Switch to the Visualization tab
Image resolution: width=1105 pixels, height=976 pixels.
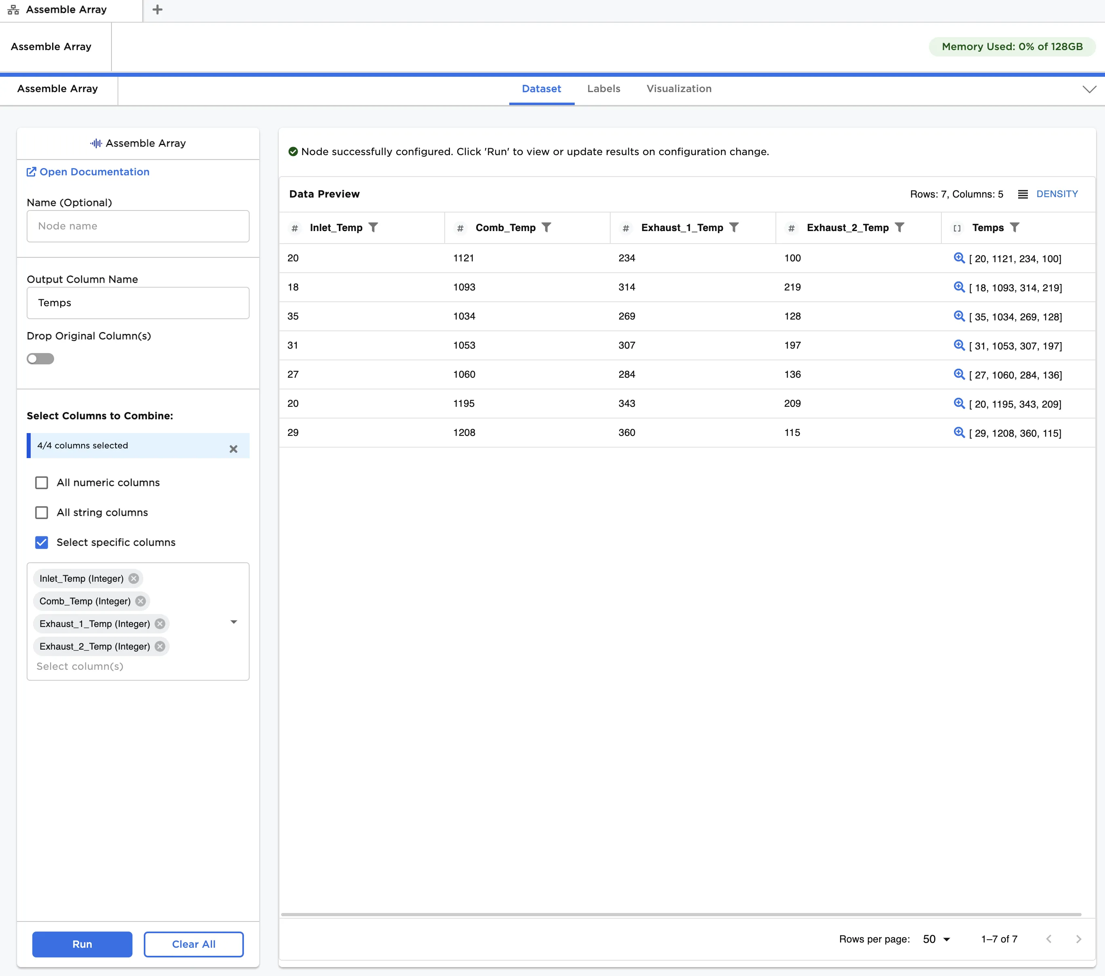[x=679, y=89]
